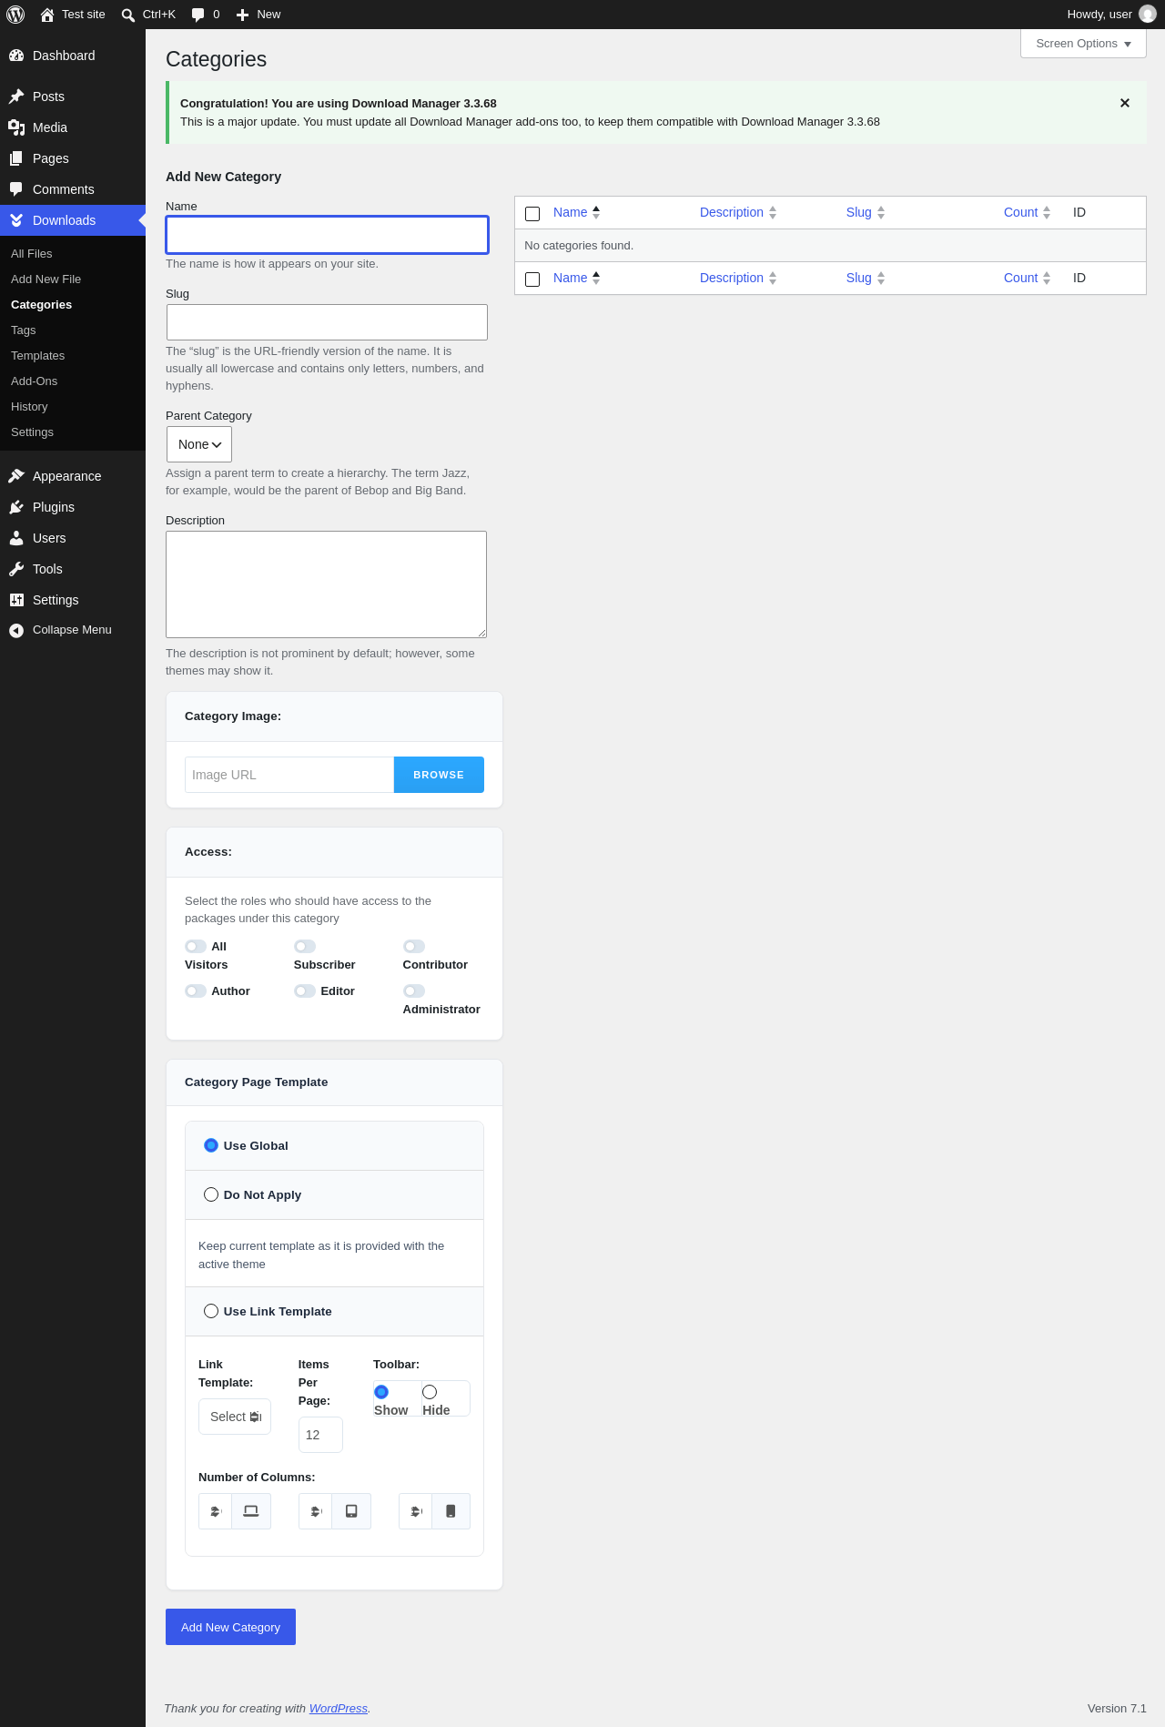Click the Add New Category button
1165x1727 pixels.
coord(230,1627)
